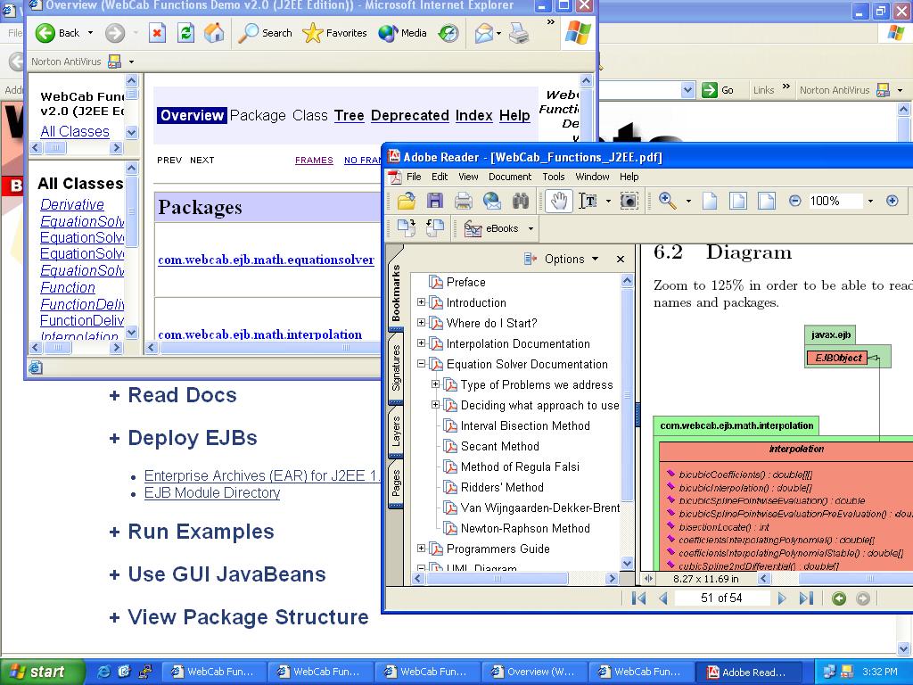Image resolution: width=913 pixels, height=685 pixels.
Task: Click the Stop icon in Internet Explorer
Action: click(157, 33)
